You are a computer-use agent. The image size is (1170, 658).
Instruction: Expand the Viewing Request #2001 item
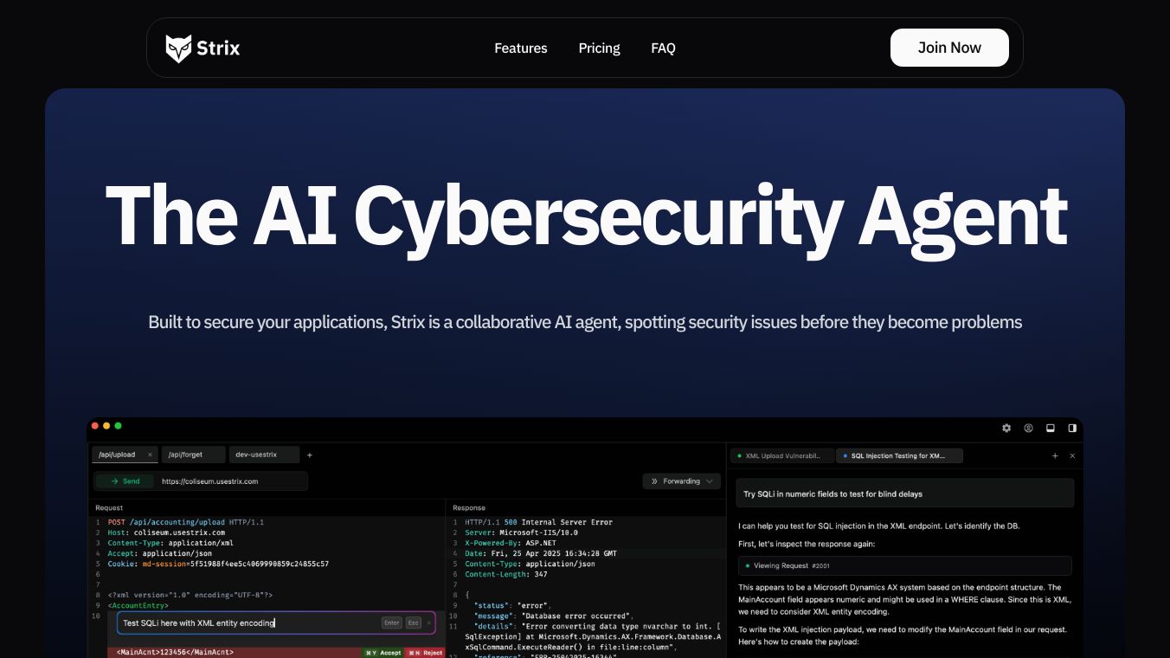coord(904,565)
